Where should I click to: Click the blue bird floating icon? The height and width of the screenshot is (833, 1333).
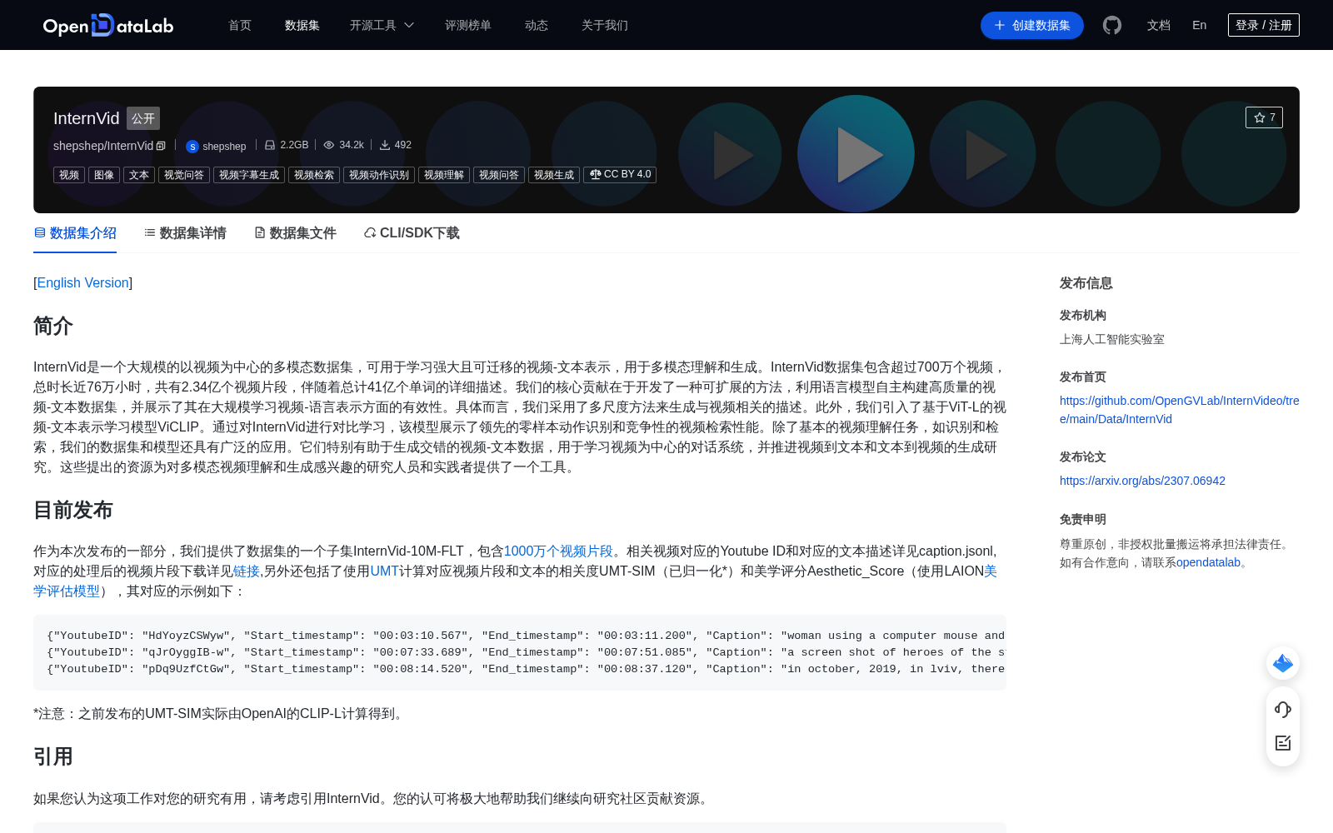pos(1283,663)
